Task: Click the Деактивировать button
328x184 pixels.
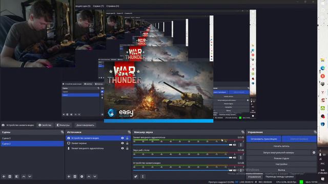Action: coord(85,125)
